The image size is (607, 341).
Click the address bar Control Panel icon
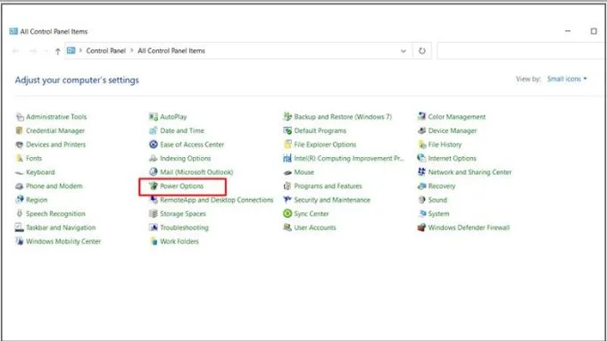click(x=71, y=51)
